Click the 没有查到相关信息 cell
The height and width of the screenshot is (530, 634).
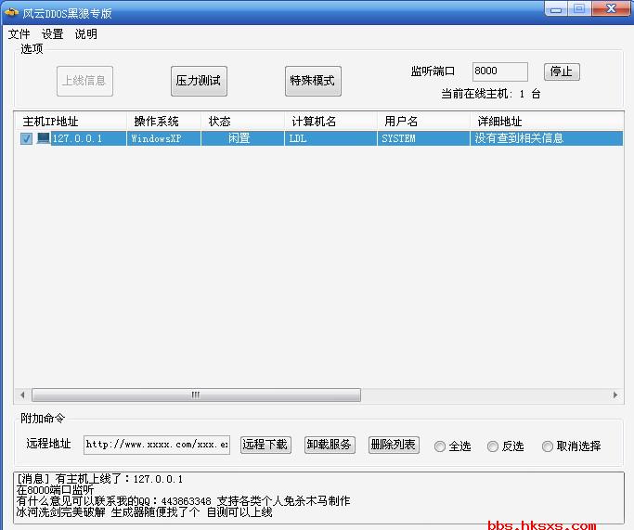pyautogui.click(x=547, y=138)
